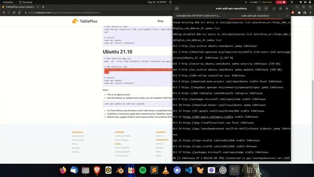Open Spotify from the dock
This screenshot has height=177, width=314.
click(x=143, y=170)
